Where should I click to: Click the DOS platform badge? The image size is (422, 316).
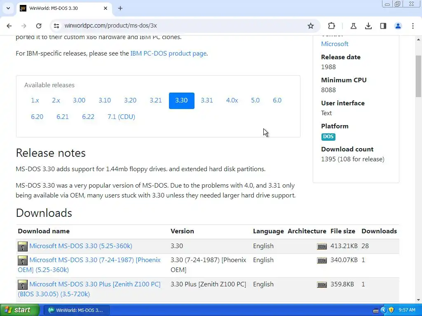click(x=328, y=137)
